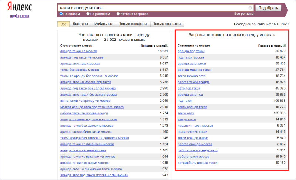Clear the search field with the X icon
The height and width of the screenshot is (180, 296).
(x=250, y=8)
